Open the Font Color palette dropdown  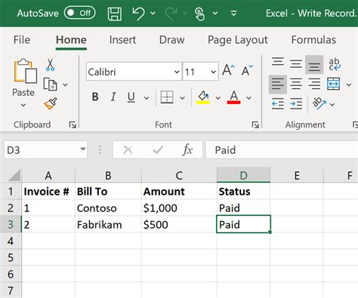(248, 98)
